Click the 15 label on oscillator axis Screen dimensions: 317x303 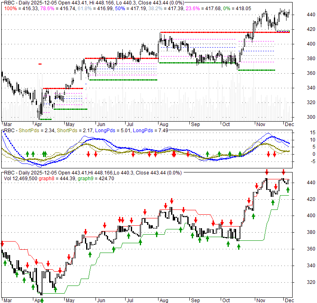pos(313,133)
